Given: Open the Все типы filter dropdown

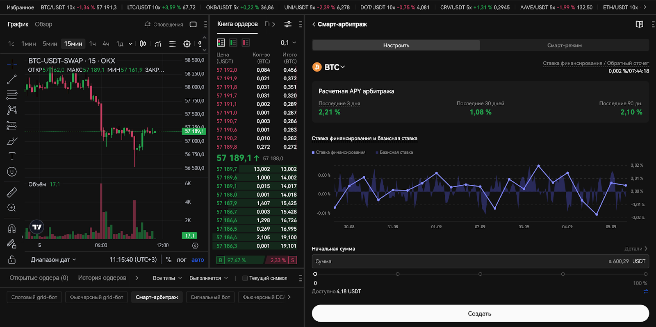Looking at the screenshot, I should point(167,278).
